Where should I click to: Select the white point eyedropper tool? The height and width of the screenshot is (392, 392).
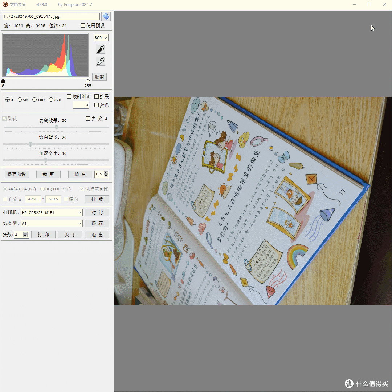point(101,61)
